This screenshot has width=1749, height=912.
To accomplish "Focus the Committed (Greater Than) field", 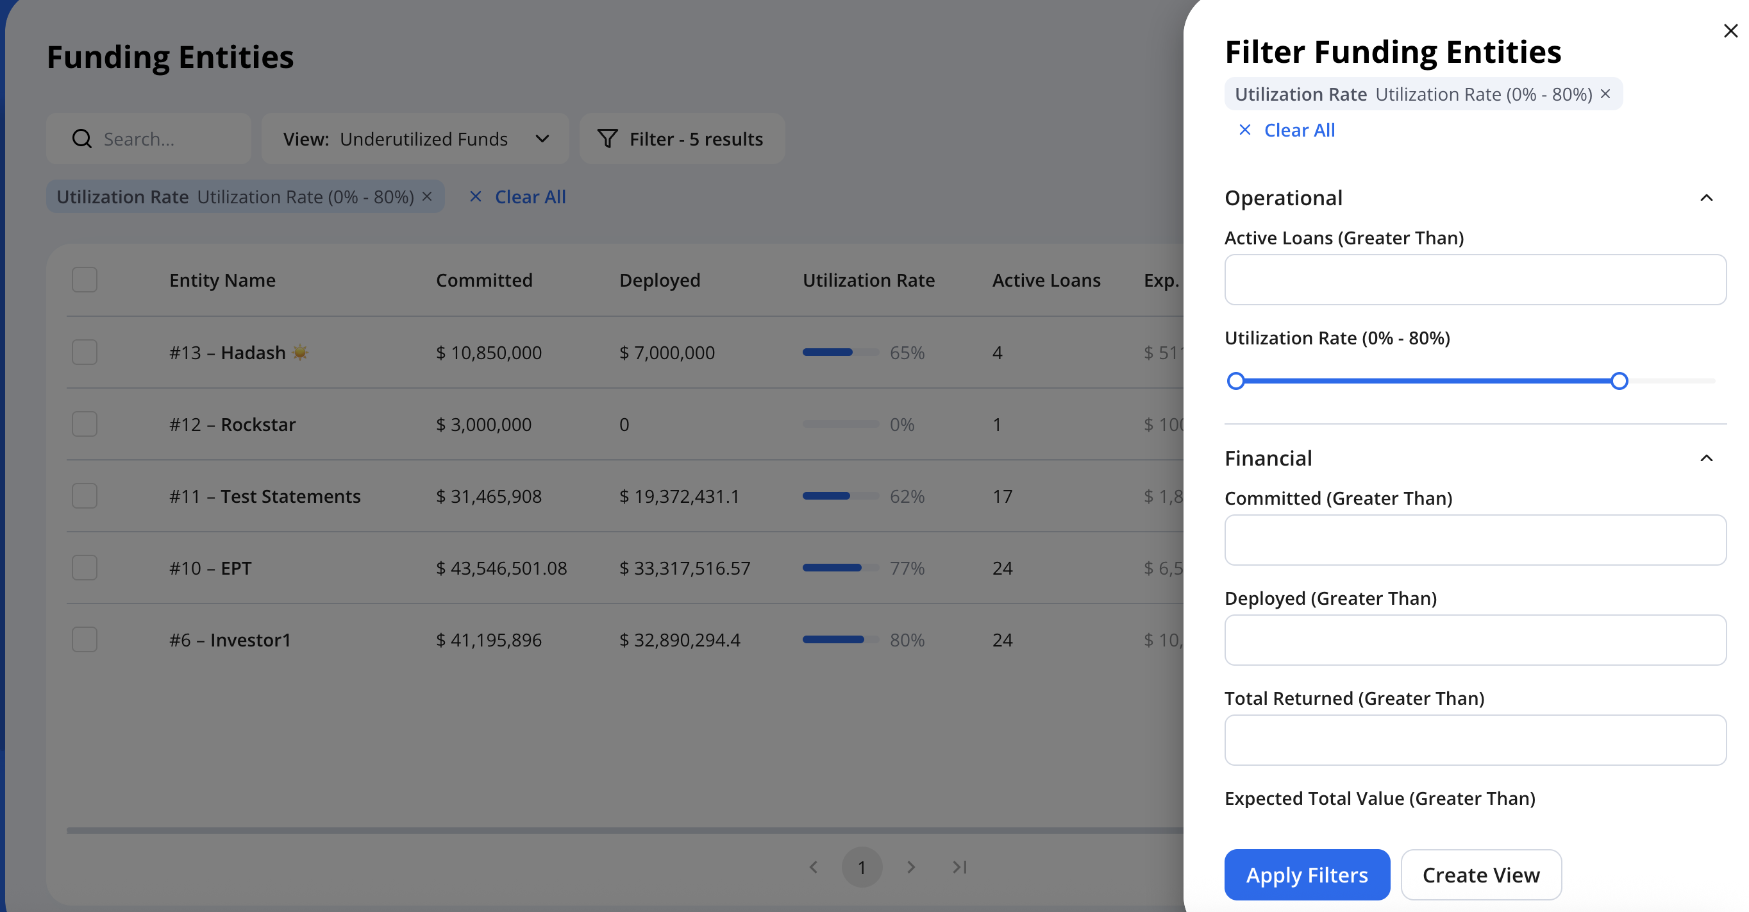I will (1475, 540).
